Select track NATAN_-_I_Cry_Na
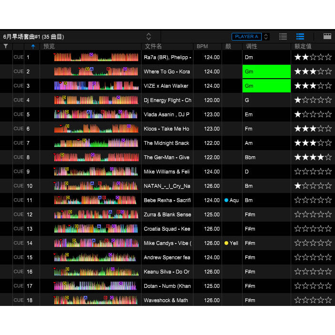The image size is (335, 335). (167, 186)
